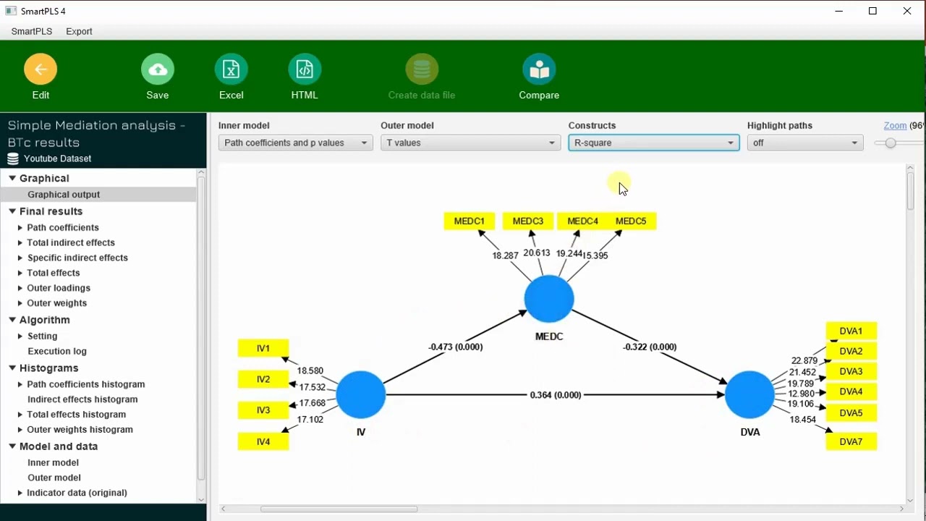The height and width of the screenshot is (521, 926).
Task: Collapse the Histograms section
Action: tap(12, 368)
